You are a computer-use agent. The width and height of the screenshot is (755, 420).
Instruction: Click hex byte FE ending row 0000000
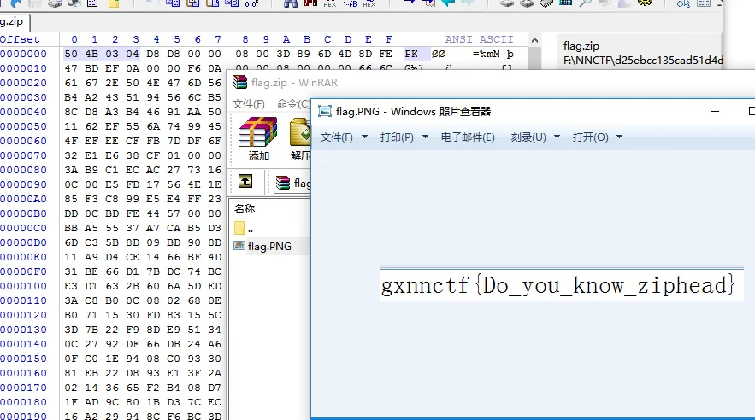click(386, 54)
